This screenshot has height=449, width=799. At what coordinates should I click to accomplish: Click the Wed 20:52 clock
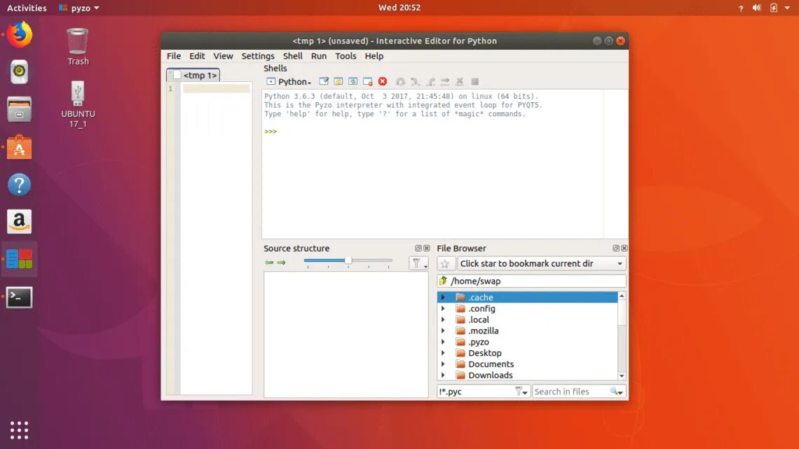(399, 8)
